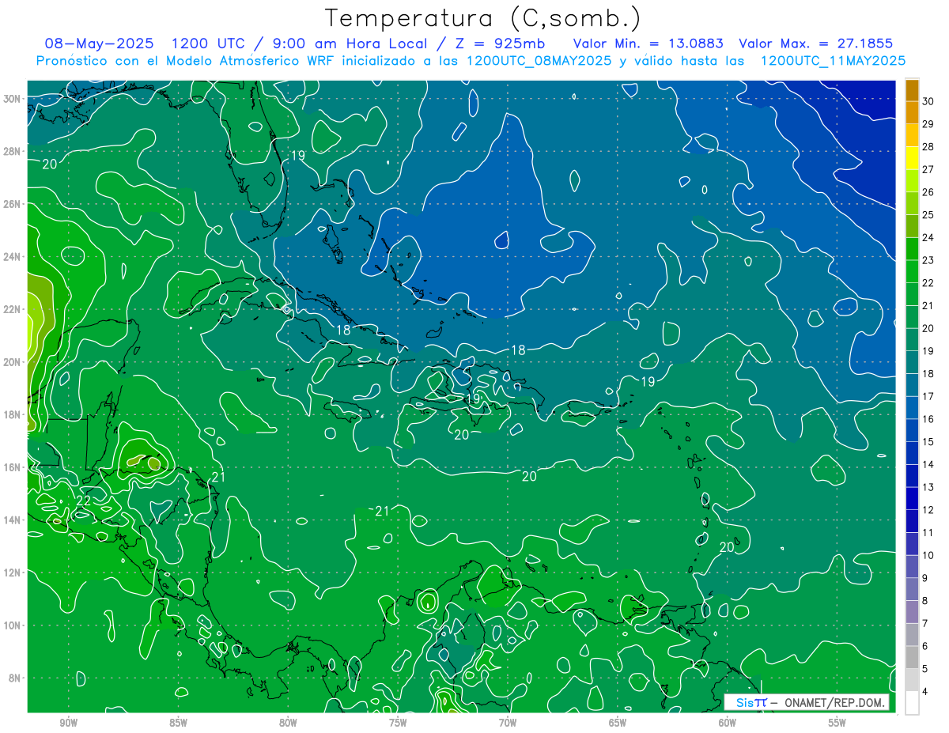
Task: Click the colorbar label '13'
Action: 928,487
